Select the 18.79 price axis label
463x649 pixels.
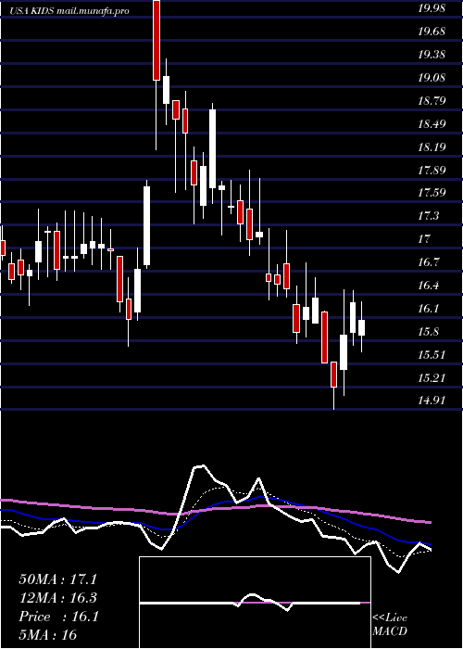coord(432,101)
